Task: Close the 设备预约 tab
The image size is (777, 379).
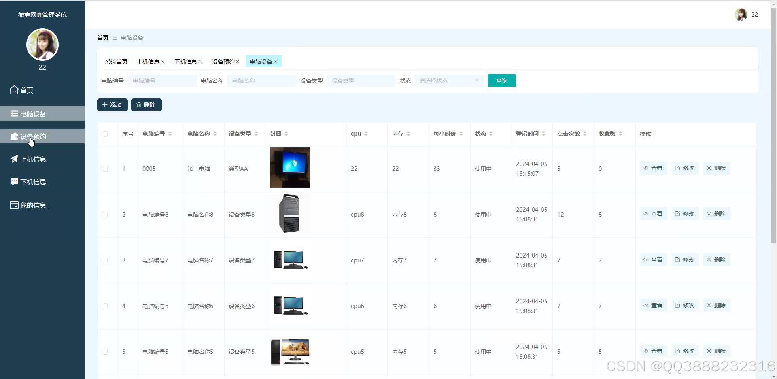Action: click(238, 62)
